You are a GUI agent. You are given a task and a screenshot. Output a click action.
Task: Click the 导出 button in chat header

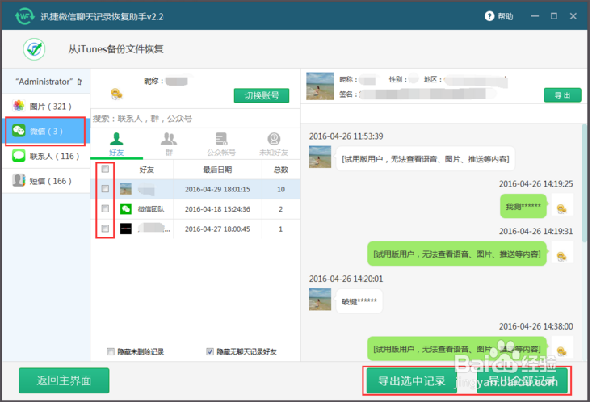coord(562,95)
